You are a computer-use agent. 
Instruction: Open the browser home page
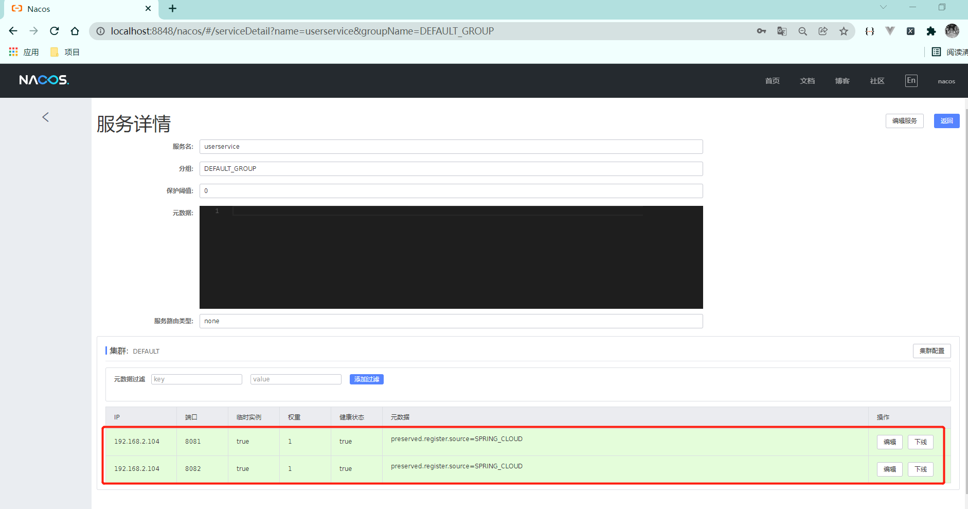tap(75, 31)
